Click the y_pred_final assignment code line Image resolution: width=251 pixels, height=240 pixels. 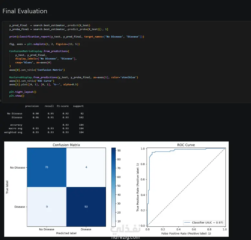tap(50, 25)
